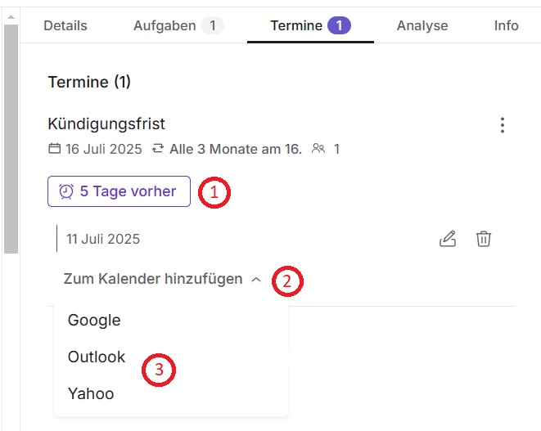Go to the Analyse tab
Screen dimensions: 541x431
(x=422, y=25)
